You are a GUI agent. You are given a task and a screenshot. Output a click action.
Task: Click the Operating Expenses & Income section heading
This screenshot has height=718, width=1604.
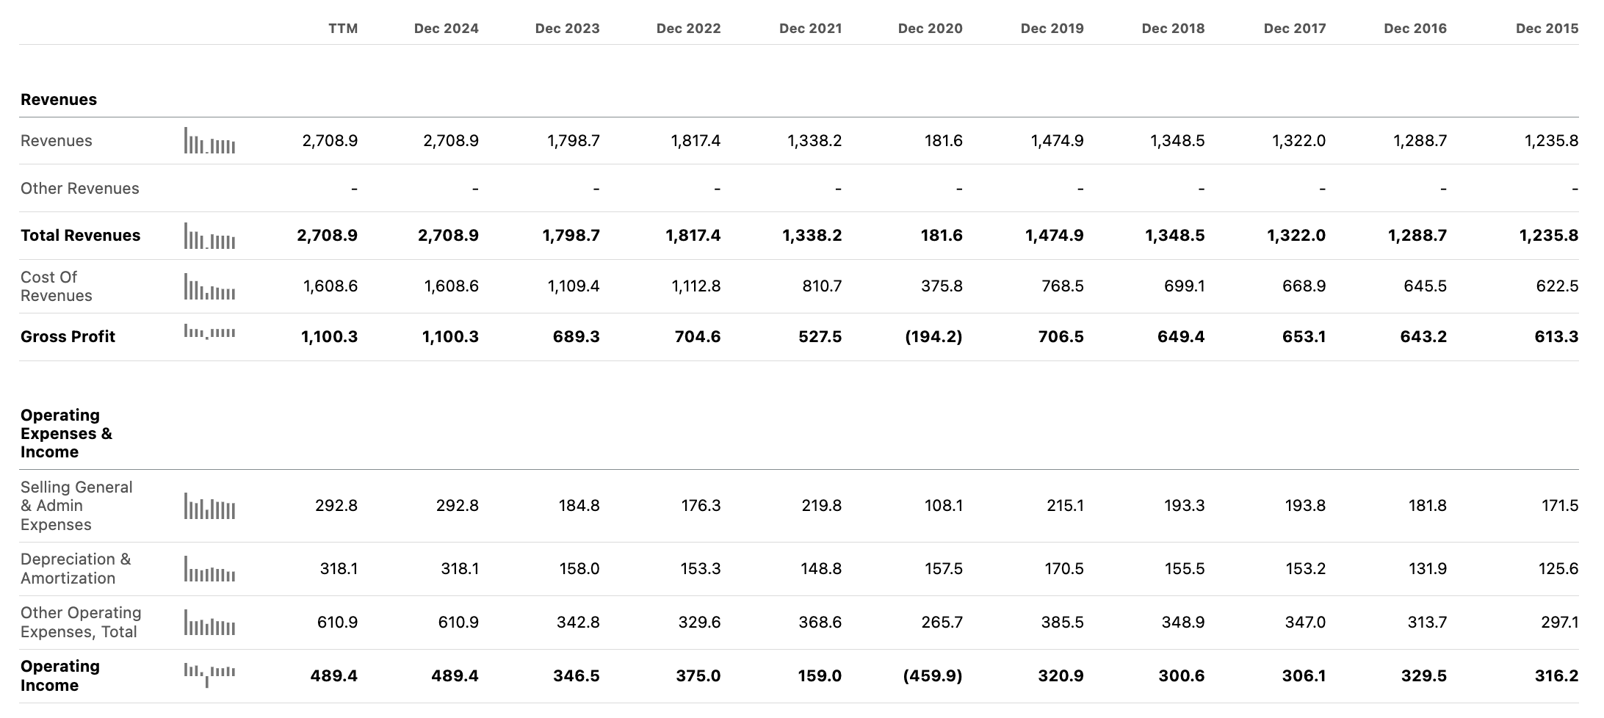(x=66, y=434)
